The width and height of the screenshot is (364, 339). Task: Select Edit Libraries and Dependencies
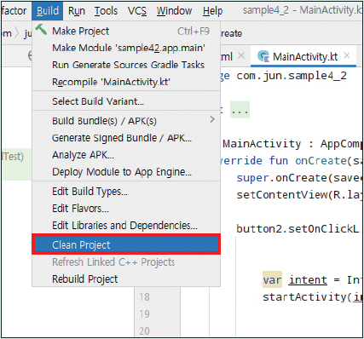click(126, 226)
